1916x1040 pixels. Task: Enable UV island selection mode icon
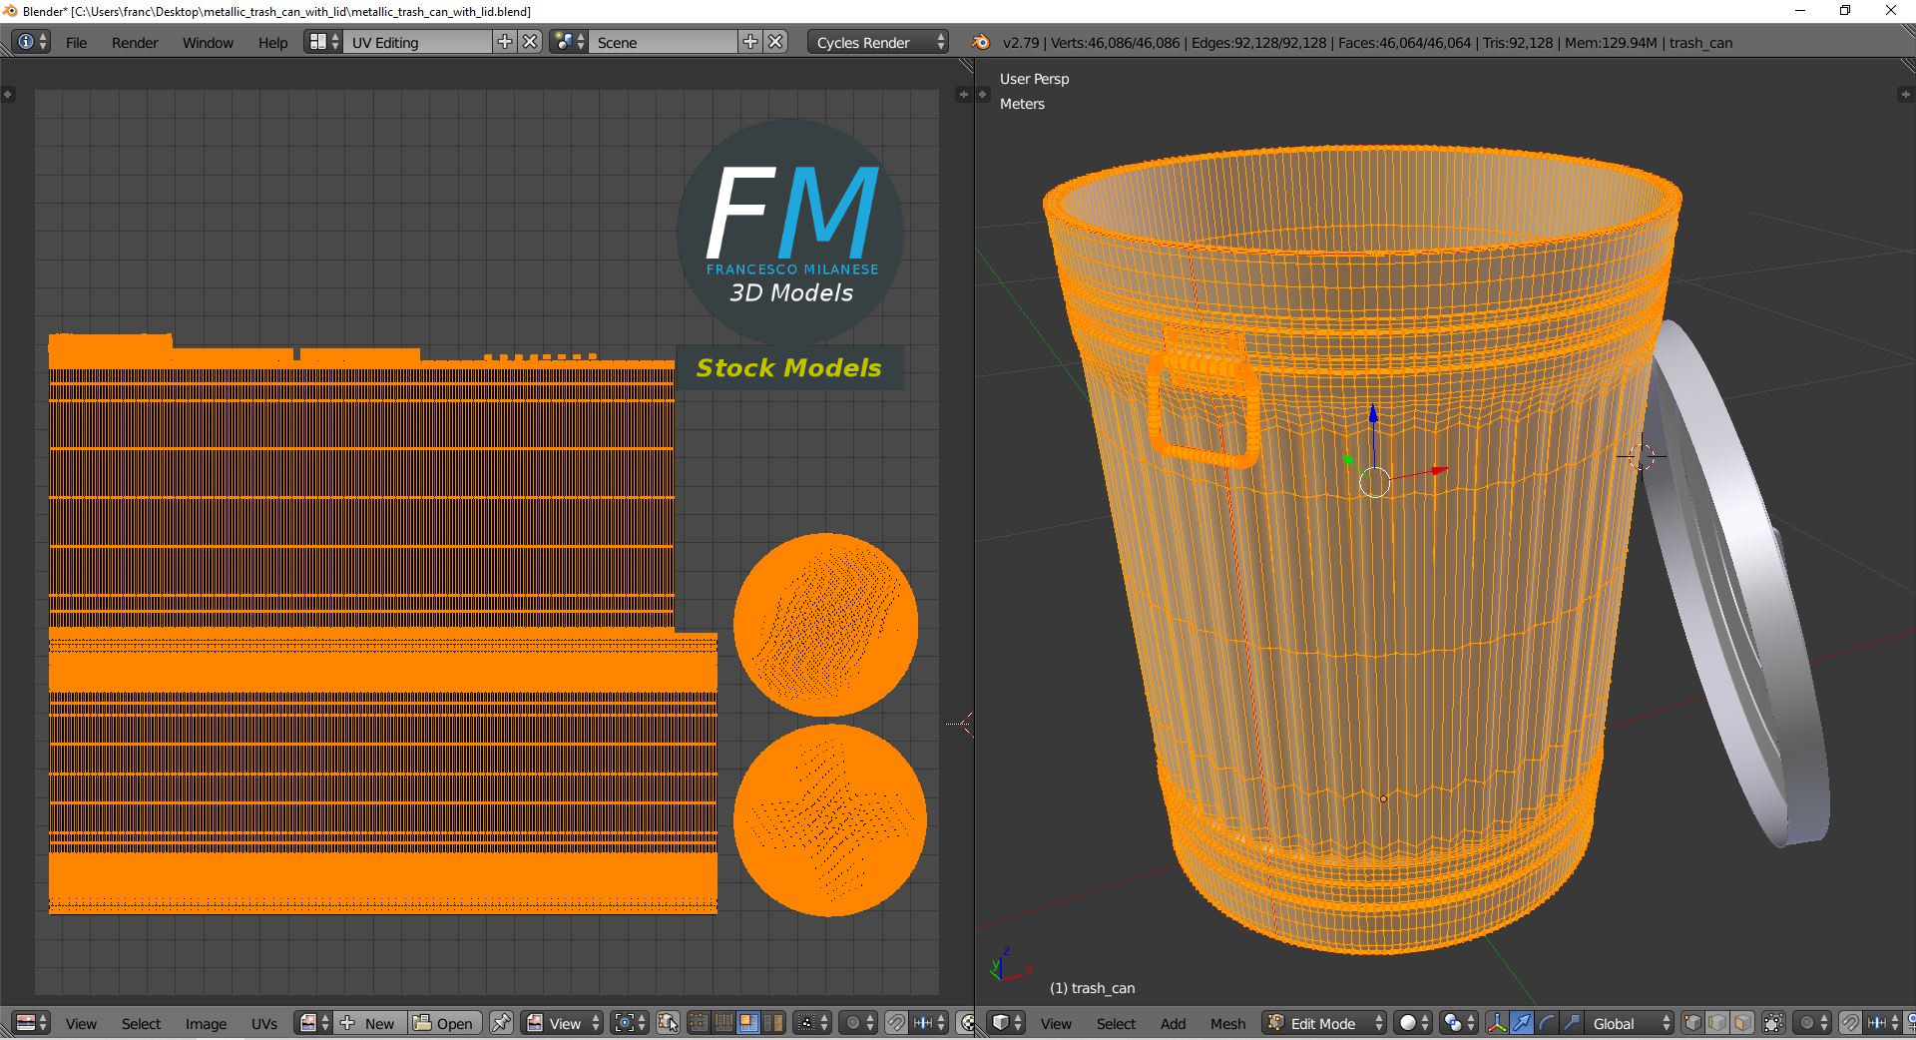pos(772,1023)
